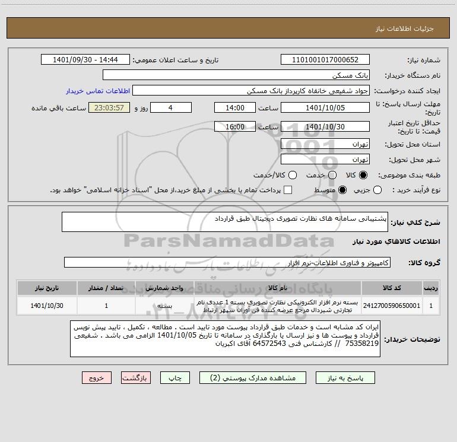Choose the جزیی purchase type radio
Screen dimensions: 457x442
(x=377, y=190)
